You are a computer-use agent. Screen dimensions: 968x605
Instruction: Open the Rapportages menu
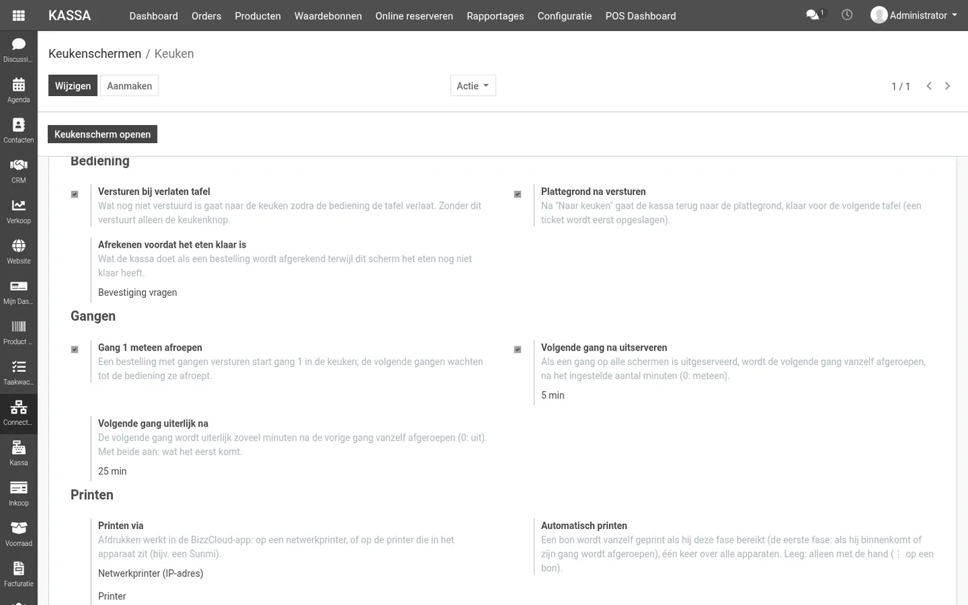point(495,16)
